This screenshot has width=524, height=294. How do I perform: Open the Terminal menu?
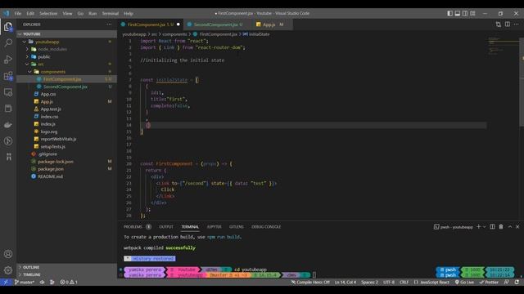[111, 13]
